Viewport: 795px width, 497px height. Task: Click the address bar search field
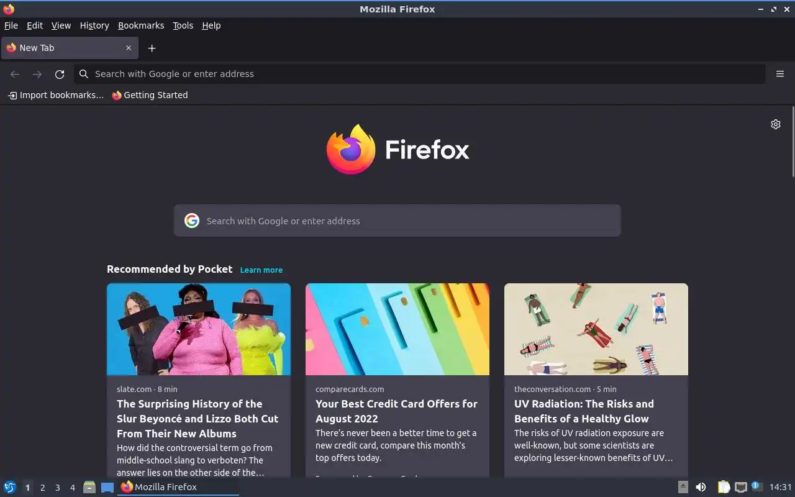420,74
